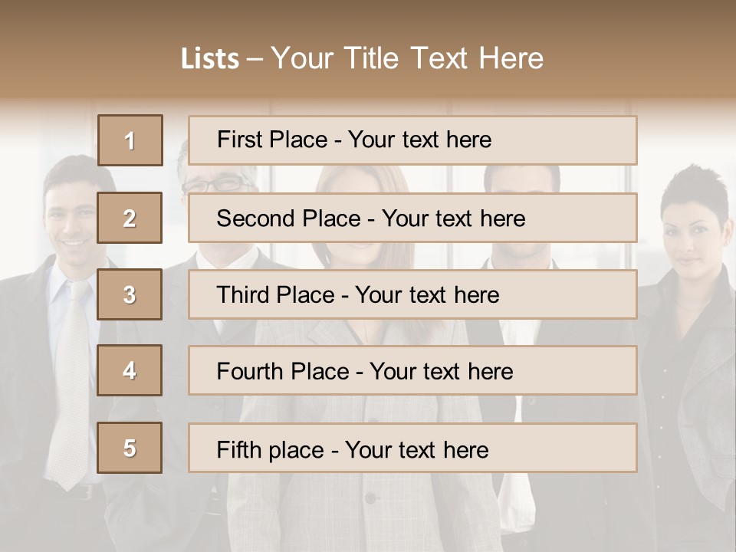
Task: Select the "First Place" text bar
Action: pyautogui.click(x=412, y=140)
